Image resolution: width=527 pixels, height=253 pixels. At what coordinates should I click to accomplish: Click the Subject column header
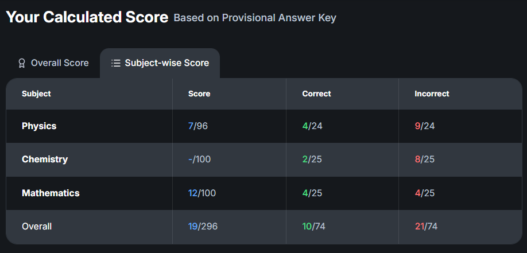(x=36, y=94)
